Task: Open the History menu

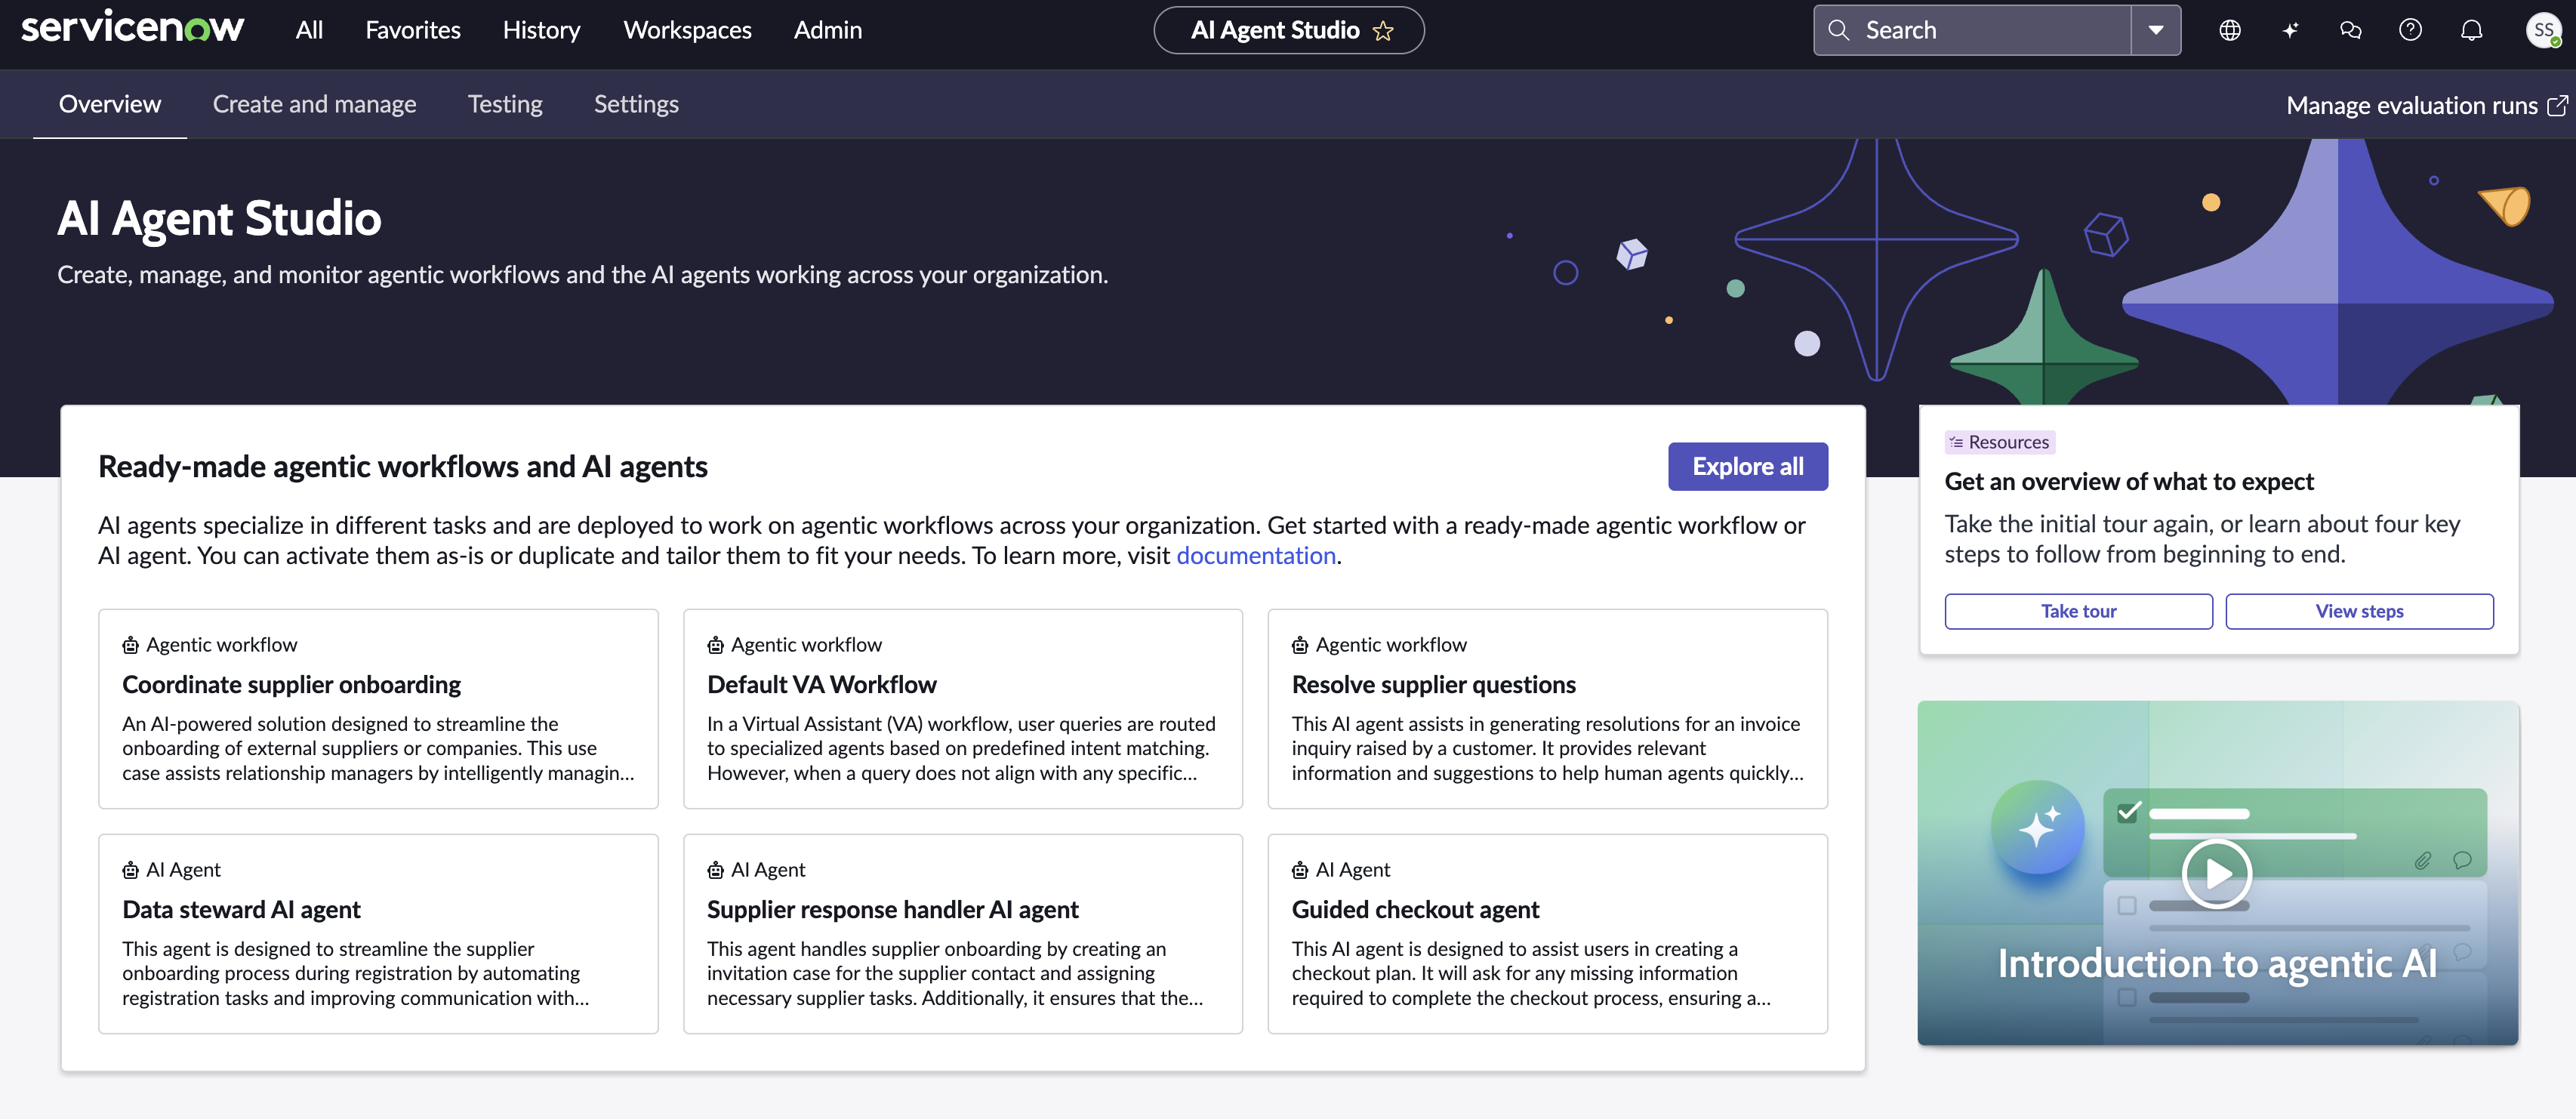Action: click(x=541, y=30)
